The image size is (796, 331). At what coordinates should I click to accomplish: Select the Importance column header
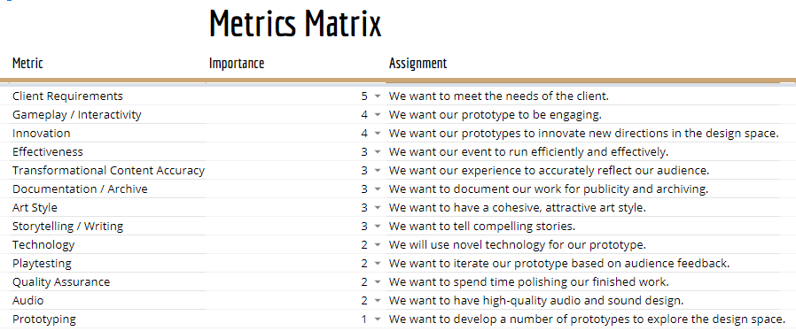point(237,64)
